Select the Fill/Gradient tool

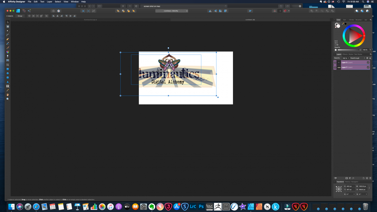coord(8,51)
